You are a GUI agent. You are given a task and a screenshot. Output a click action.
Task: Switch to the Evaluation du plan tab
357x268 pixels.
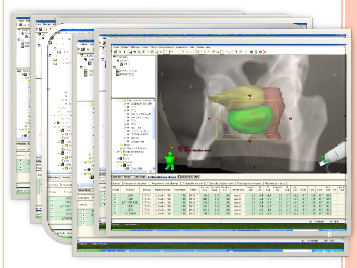189,176
